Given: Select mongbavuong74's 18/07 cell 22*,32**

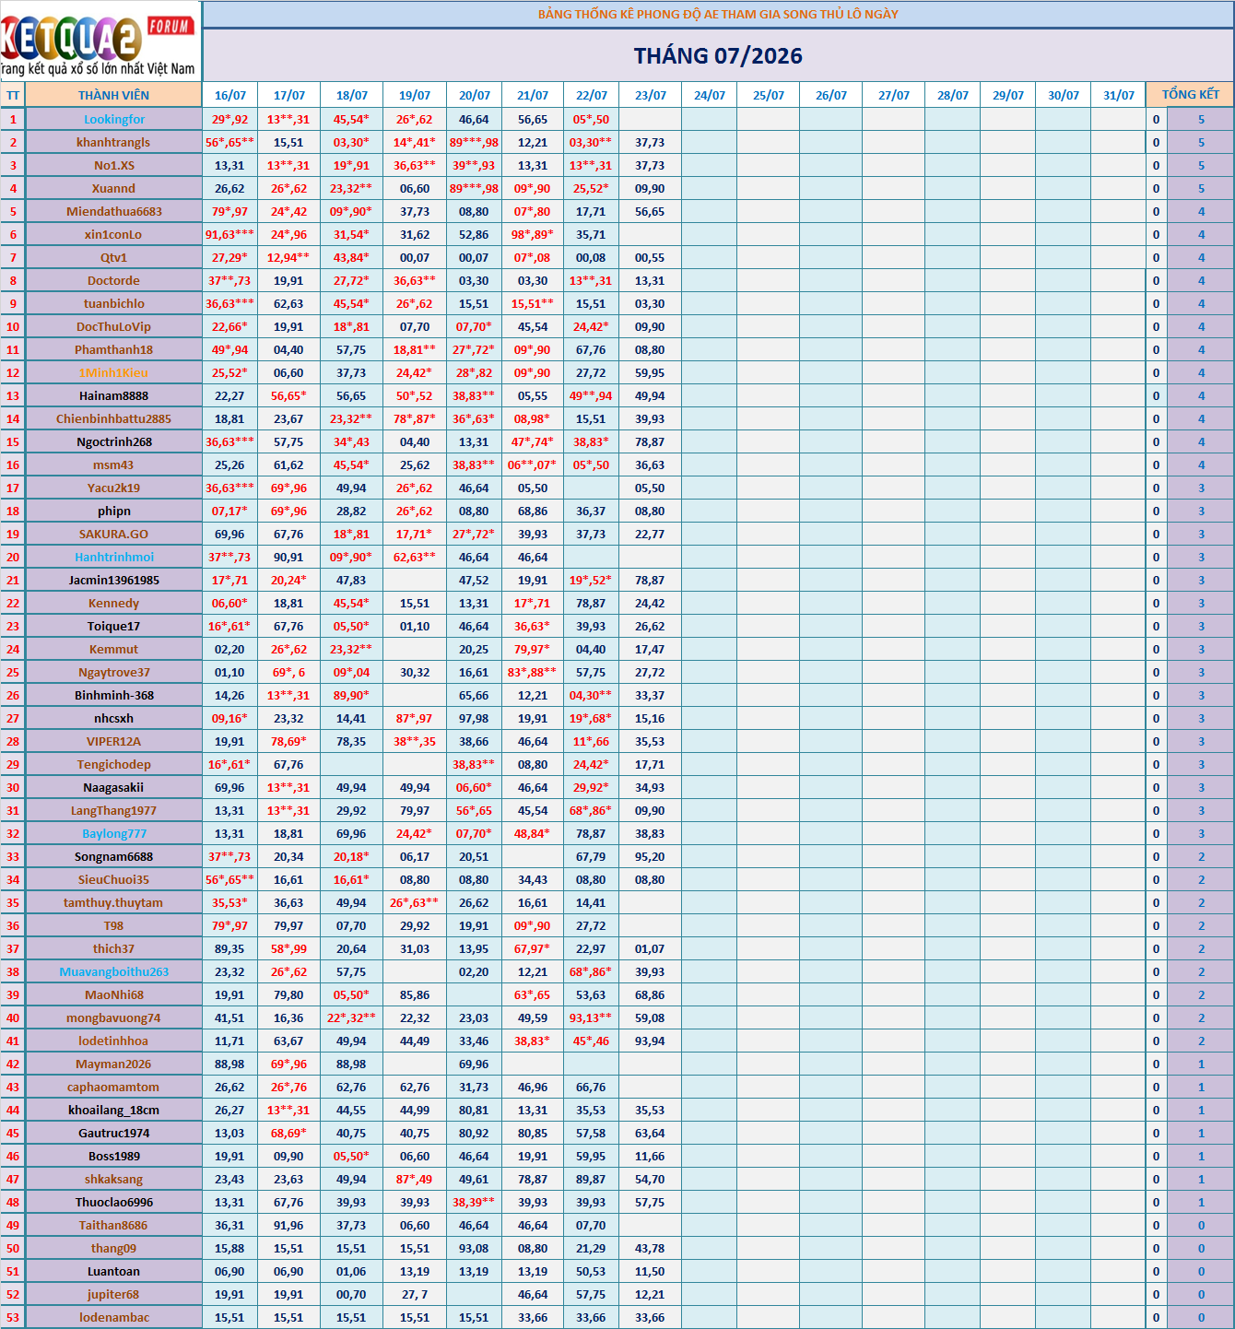Looking at the screenshot, I should (x=352, y=1017).
